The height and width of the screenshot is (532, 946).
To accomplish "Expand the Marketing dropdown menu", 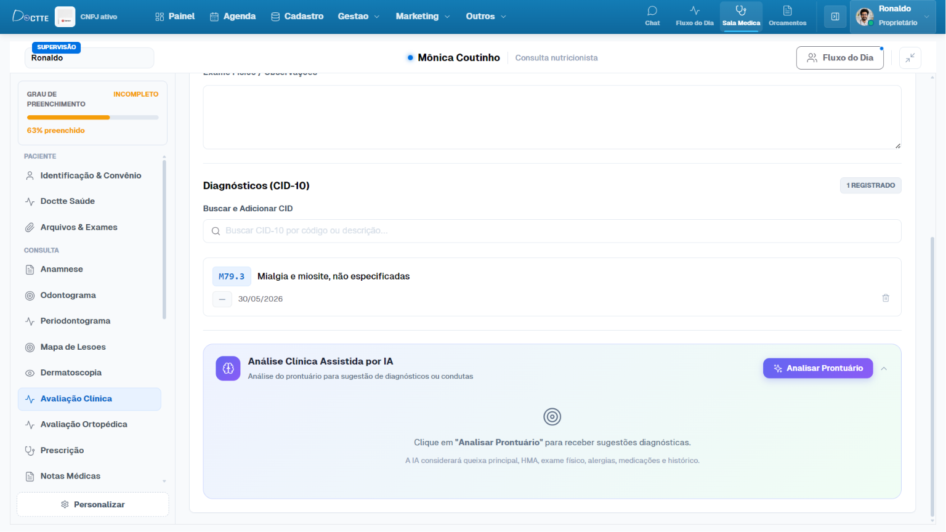I will (x=423, y=17).
